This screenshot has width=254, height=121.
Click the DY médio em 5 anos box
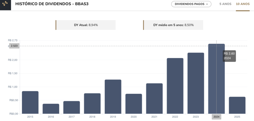173,25
